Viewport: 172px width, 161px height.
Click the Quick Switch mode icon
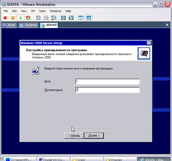pos(71,18)
